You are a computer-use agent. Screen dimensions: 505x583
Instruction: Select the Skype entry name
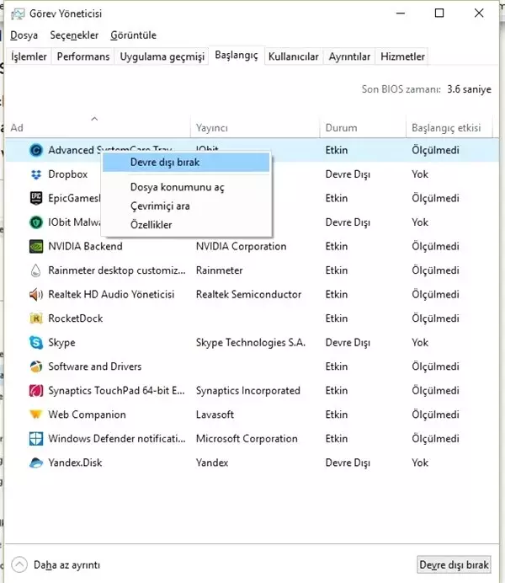pyautogui.click(x=62, y=343)
